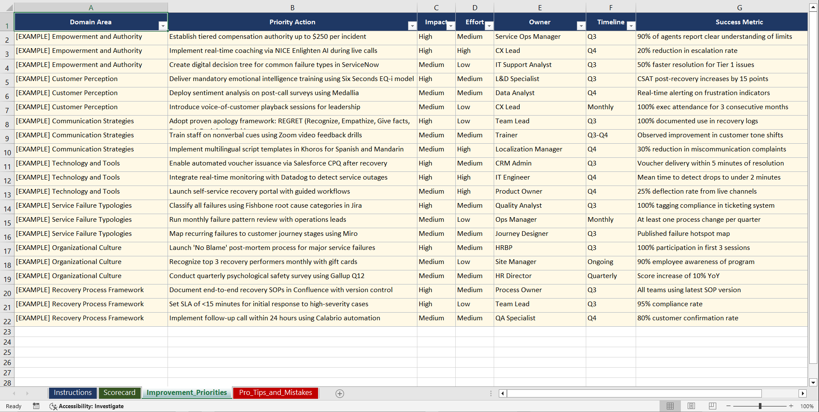Select Page Layout view icon

691,406
